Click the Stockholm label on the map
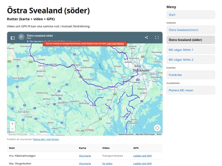 pos(141,70)
